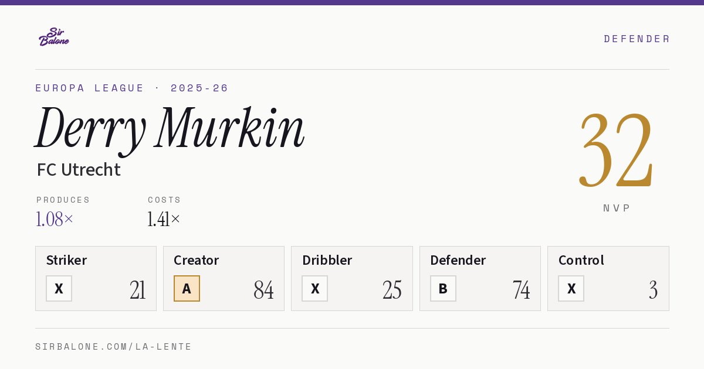The width and height of the screenshot is (704, 369).
Task: Select the X grade badge on Striker card
Action: pyautogui.click(x=59, y=288)
